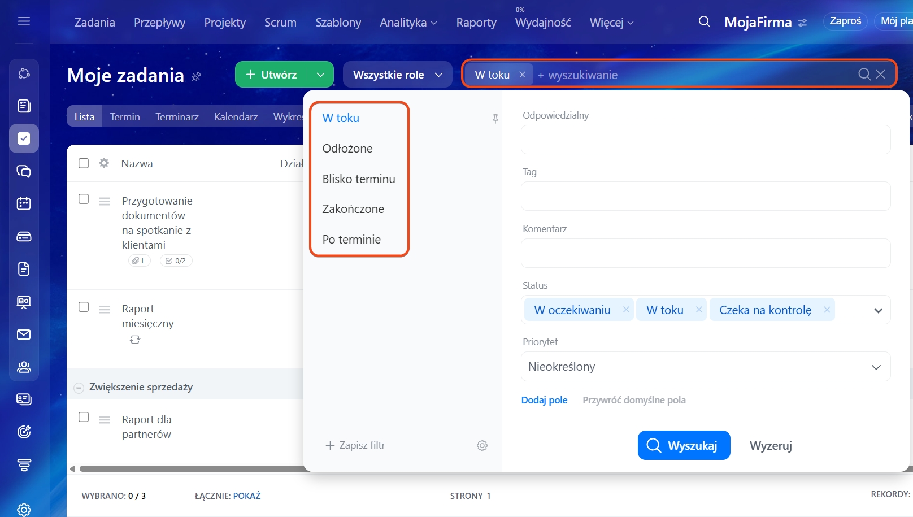The width and height of the screenshot is (913, 517).
Task: Open the tasks checkmark icon in sidebar
Action: tap(24, 138)
